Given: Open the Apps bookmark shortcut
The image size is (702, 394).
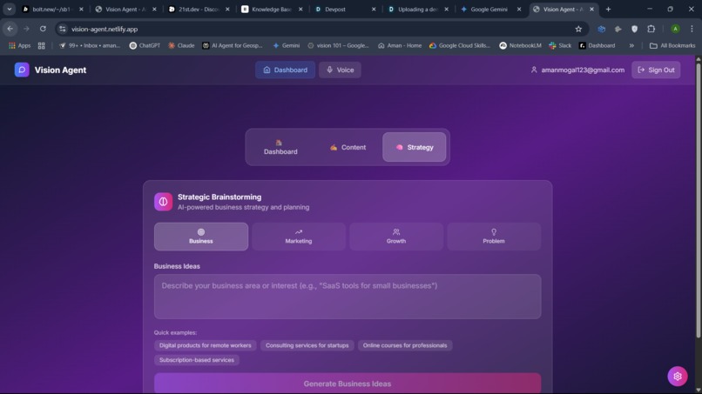Looking at the screenshot, I should click(x=20, y=45).
